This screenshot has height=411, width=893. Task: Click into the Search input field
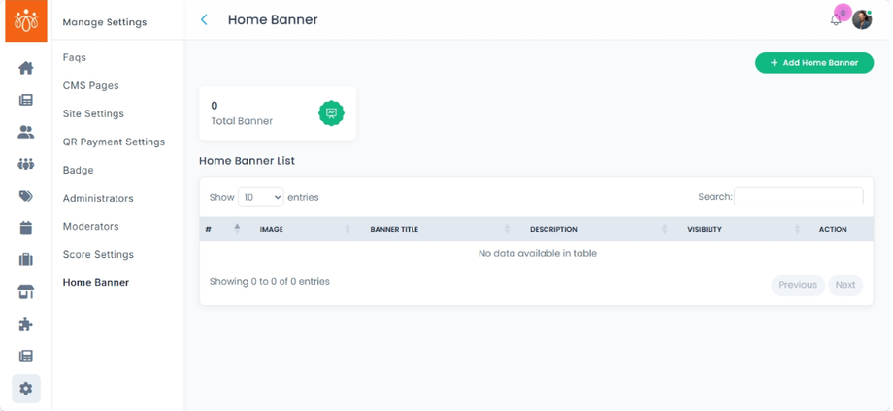798,197
